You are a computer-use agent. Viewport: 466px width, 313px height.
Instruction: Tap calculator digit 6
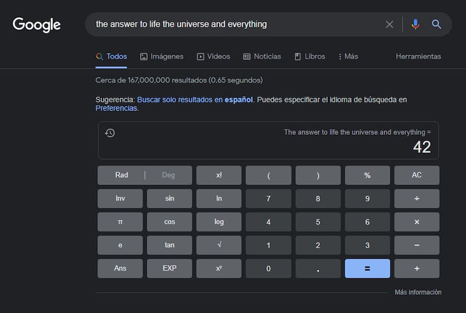[x=368, y=222]
